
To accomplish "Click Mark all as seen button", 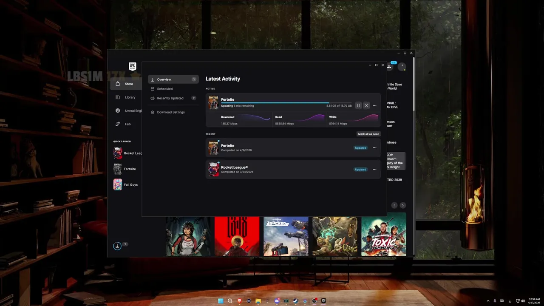I will [368, 134].
